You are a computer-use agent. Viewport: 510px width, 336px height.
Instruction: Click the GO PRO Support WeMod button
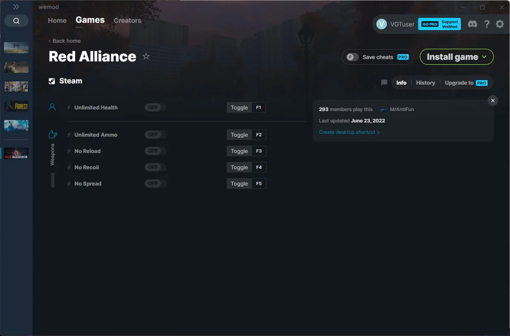coord(440,24)
